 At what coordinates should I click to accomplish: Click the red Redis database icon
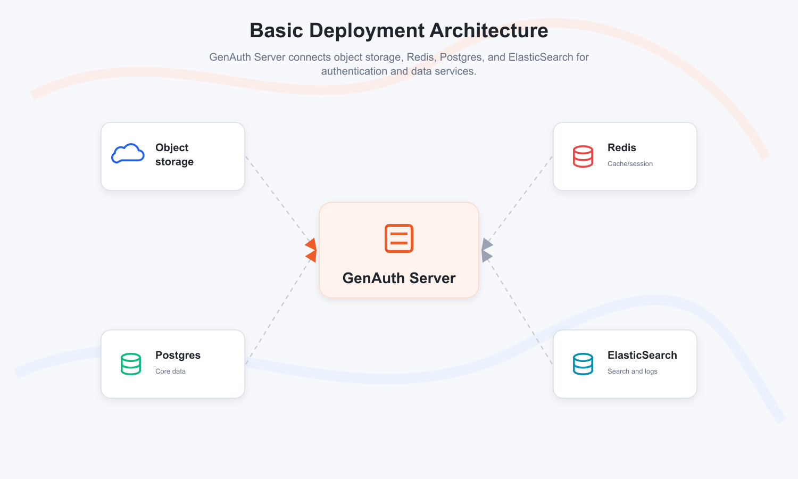click(x=583, y=156)
